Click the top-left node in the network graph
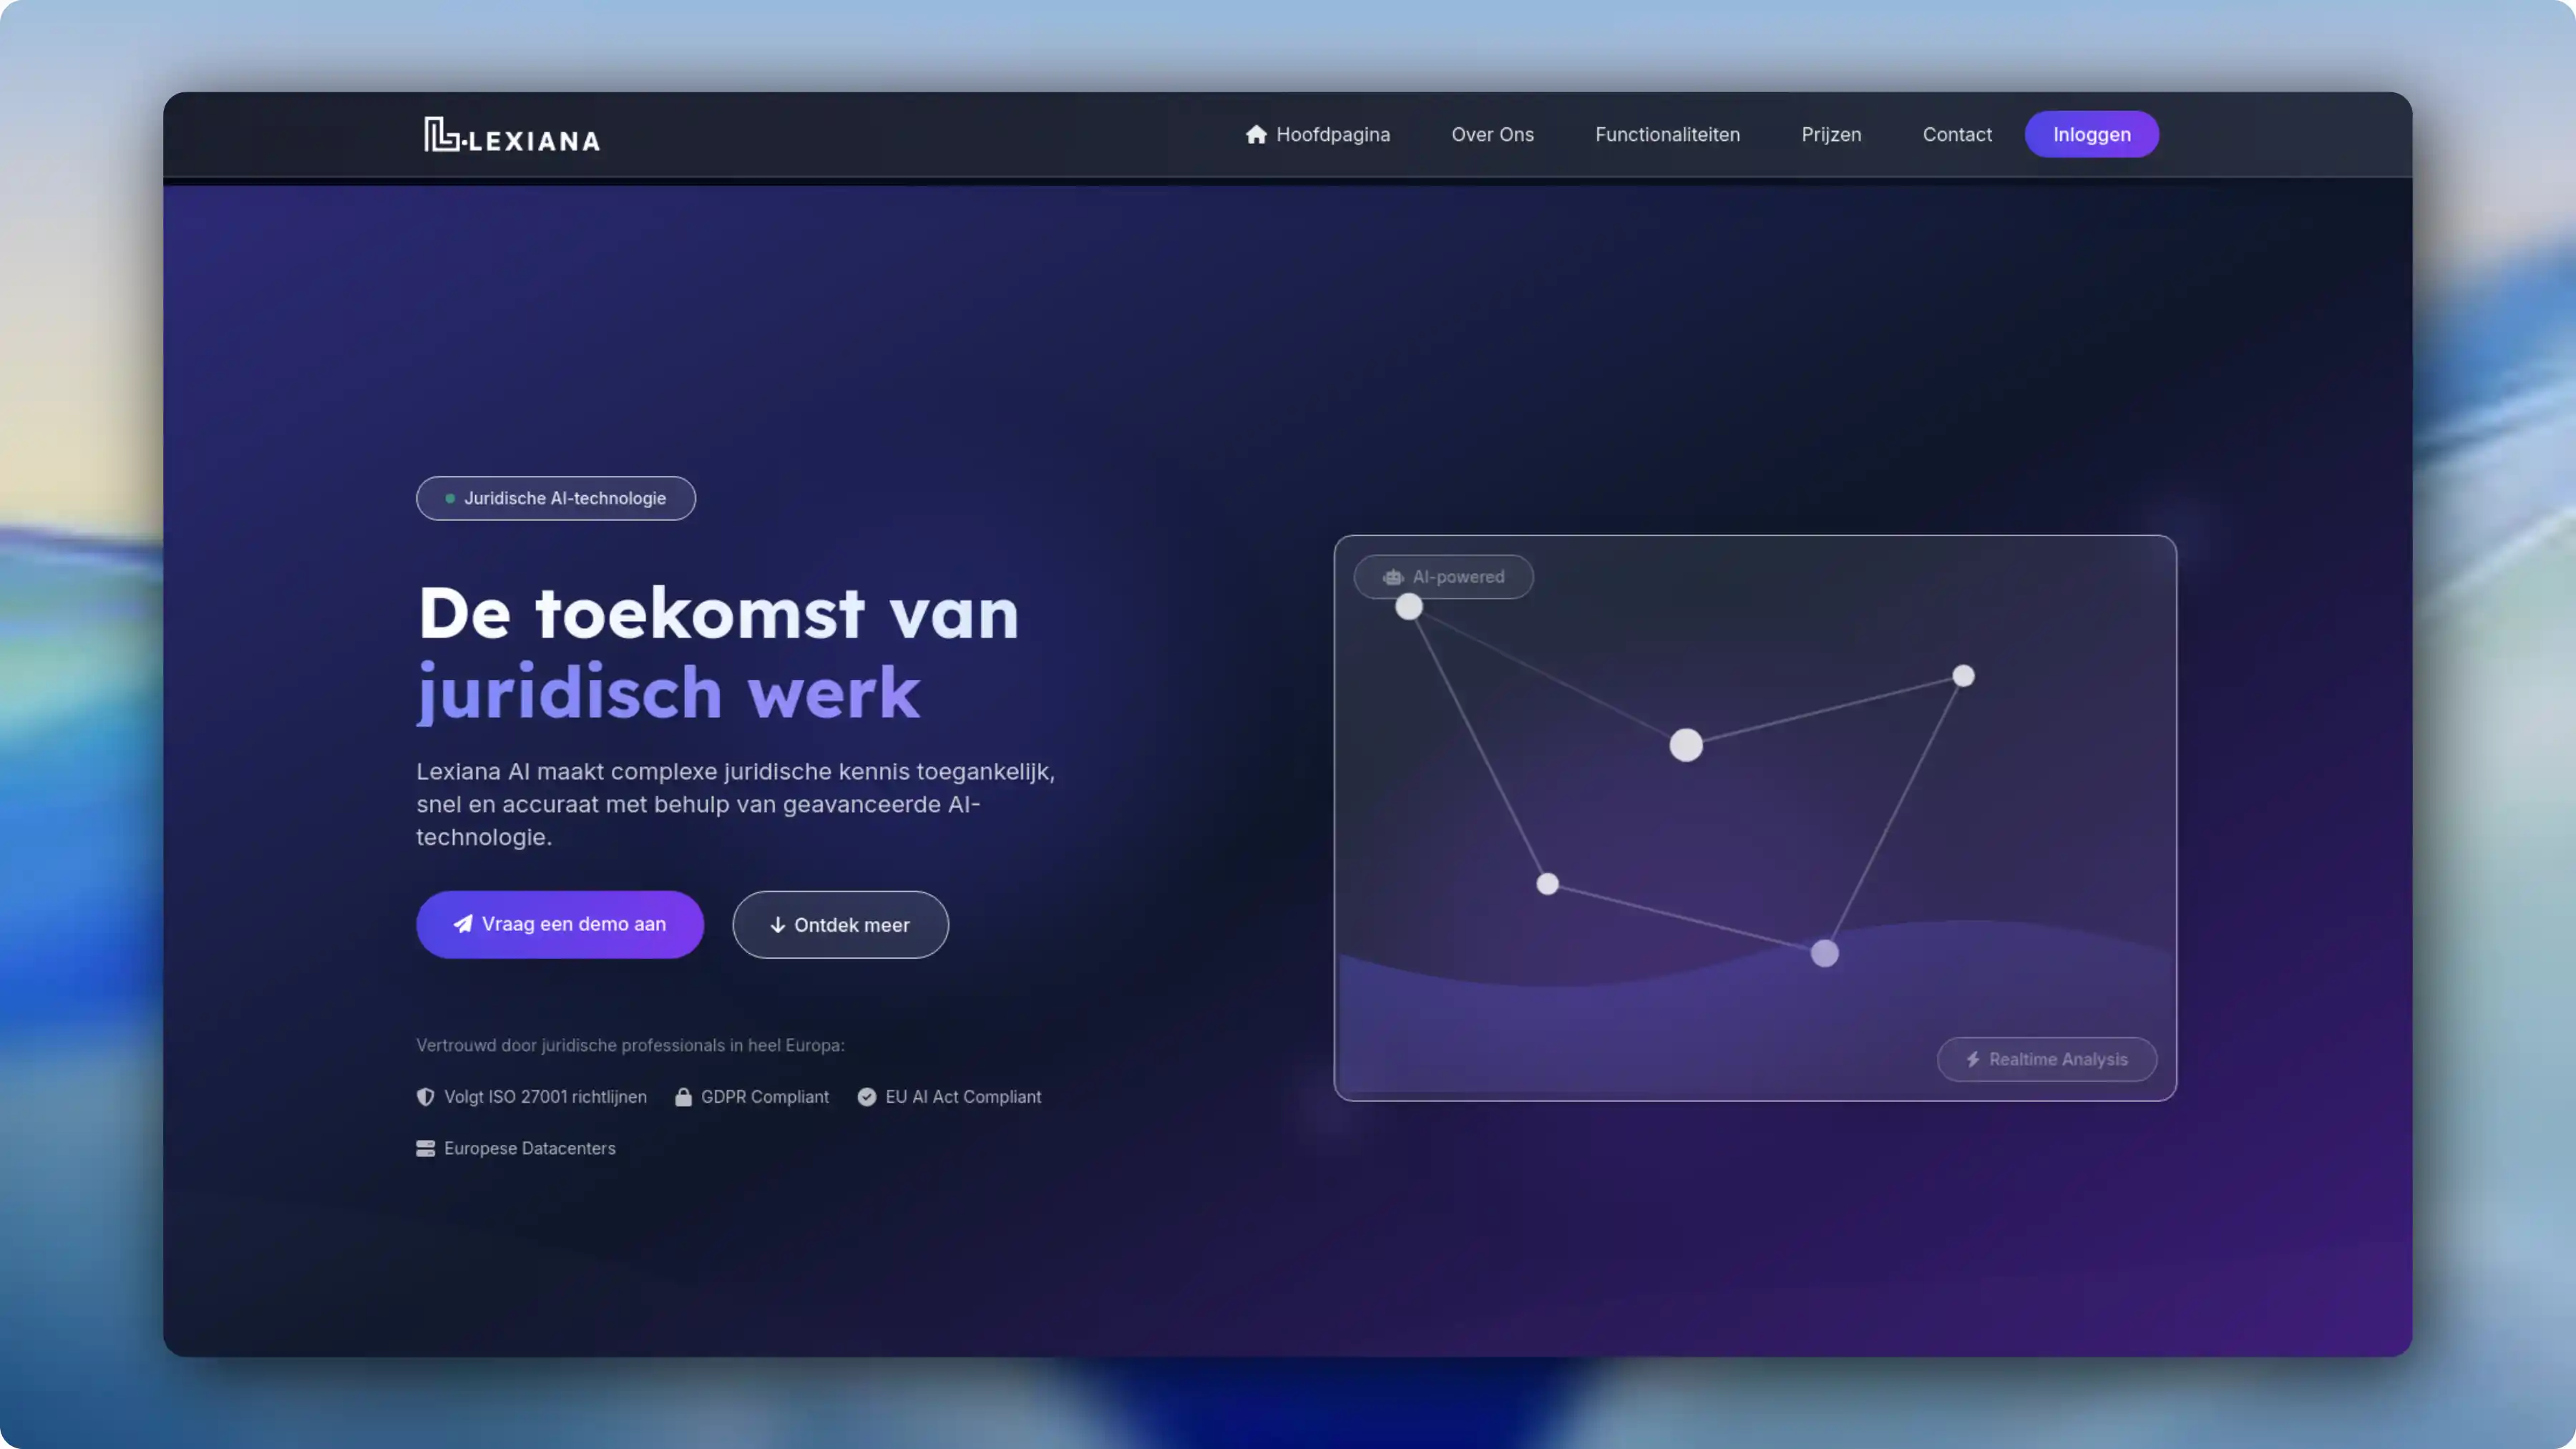Screen dimensions: 2576x1449 click(1410, 607)
